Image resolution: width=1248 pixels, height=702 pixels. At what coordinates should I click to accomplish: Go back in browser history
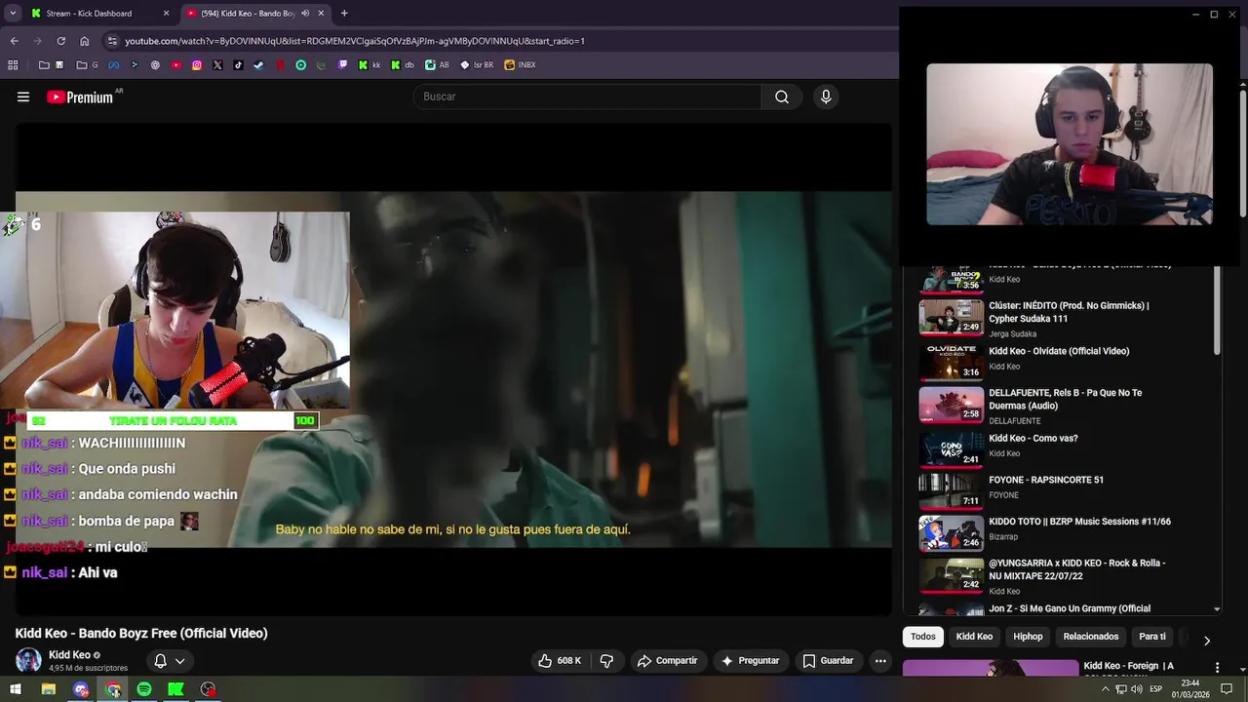coord(14,41)
